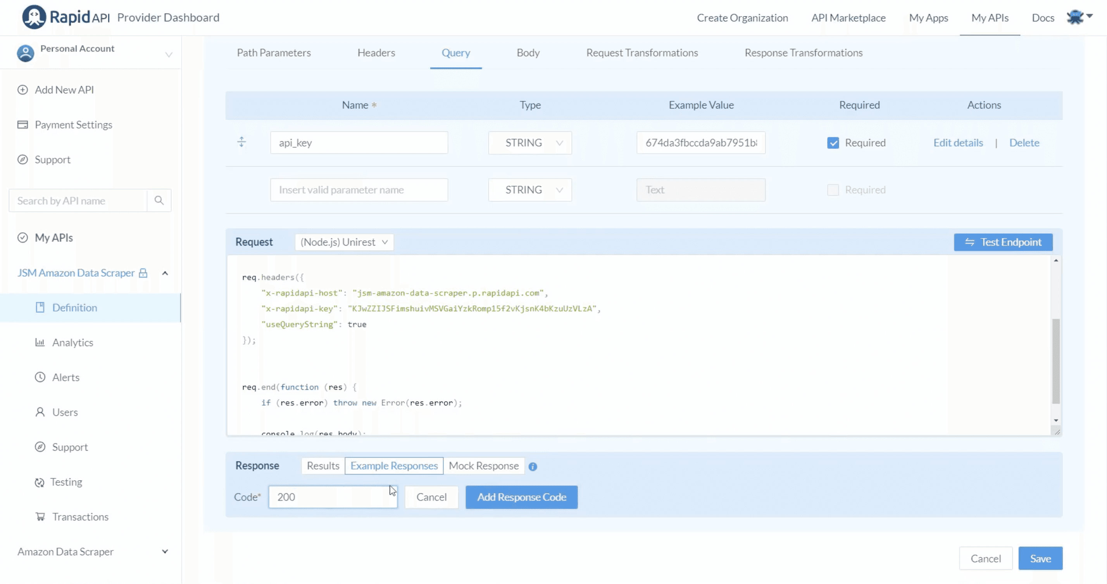1107x584 pixels.
Task: Uncheck the Required checkbox for api_key
Action: click(833, 143)
